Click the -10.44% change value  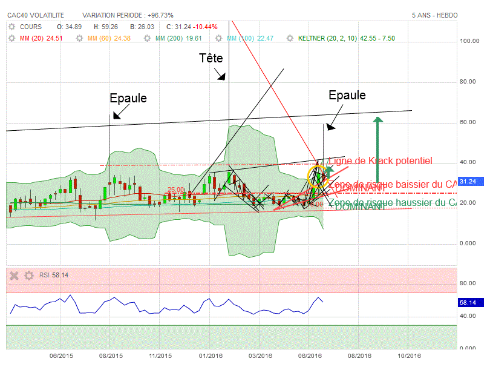click(205, 27)
